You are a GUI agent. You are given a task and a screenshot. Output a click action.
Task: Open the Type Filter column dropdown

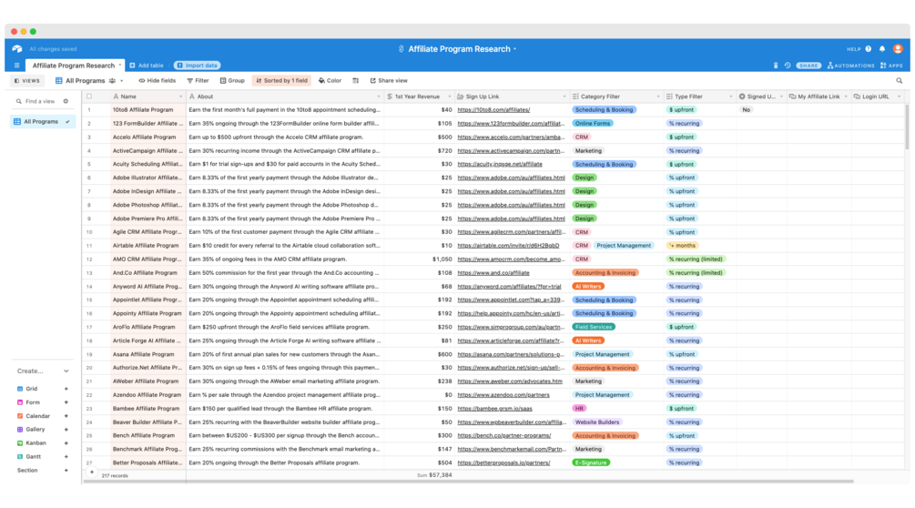(x=730, y=97)
